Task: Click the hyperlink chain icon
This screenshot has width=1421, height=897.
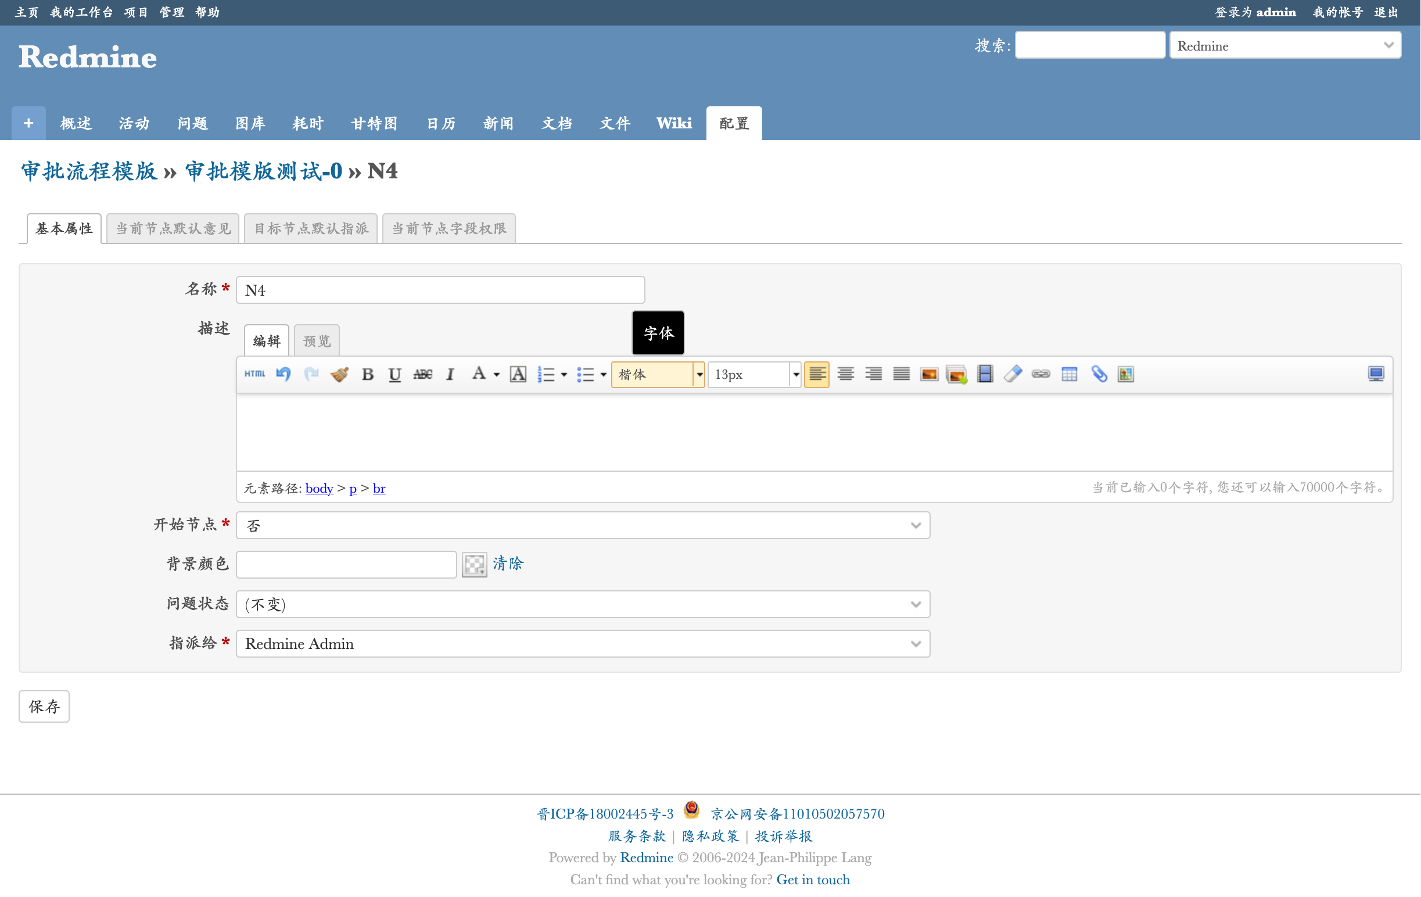Action: click(1041, 374)
